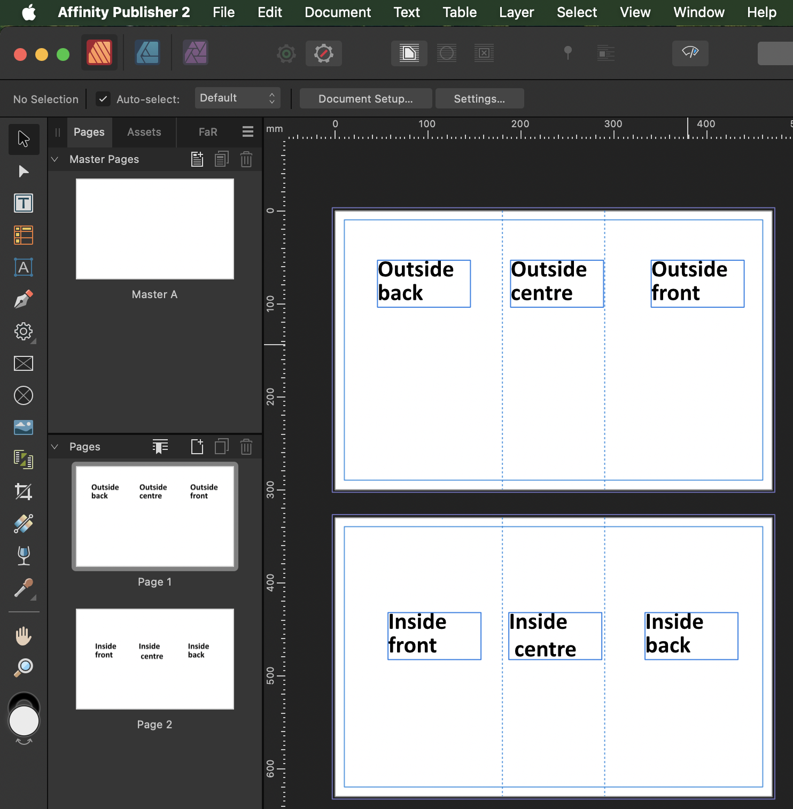Select the Page 2 thumbnail
The width and height of the screenshot is (793, 809).
[154, 659]
